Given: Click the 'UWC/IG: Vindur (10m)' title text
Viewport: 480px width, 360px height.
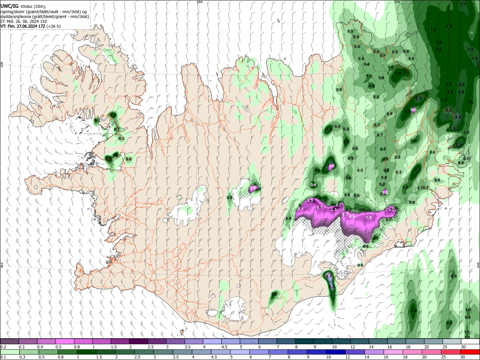Looking at the screenshot, I should [23, 6].
